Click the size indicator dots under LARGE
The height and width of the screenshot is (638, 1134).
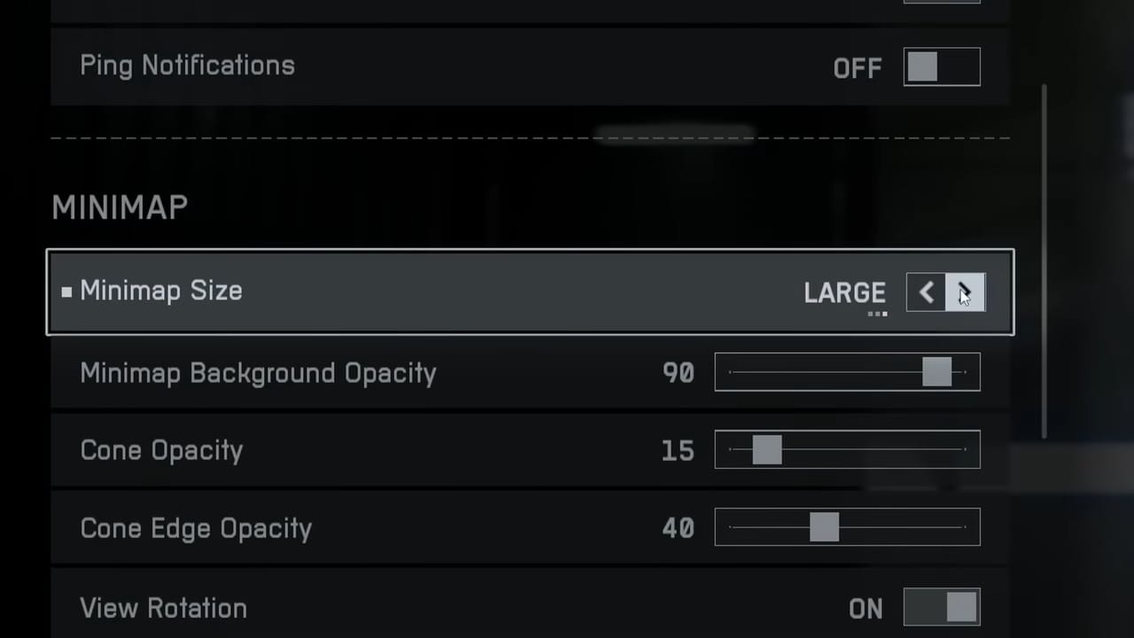[877, 314]
